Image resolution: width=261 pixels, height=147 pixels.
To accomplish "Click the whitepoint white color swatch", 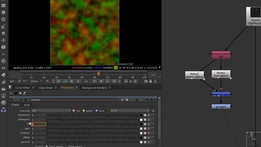I will point(141,120).
